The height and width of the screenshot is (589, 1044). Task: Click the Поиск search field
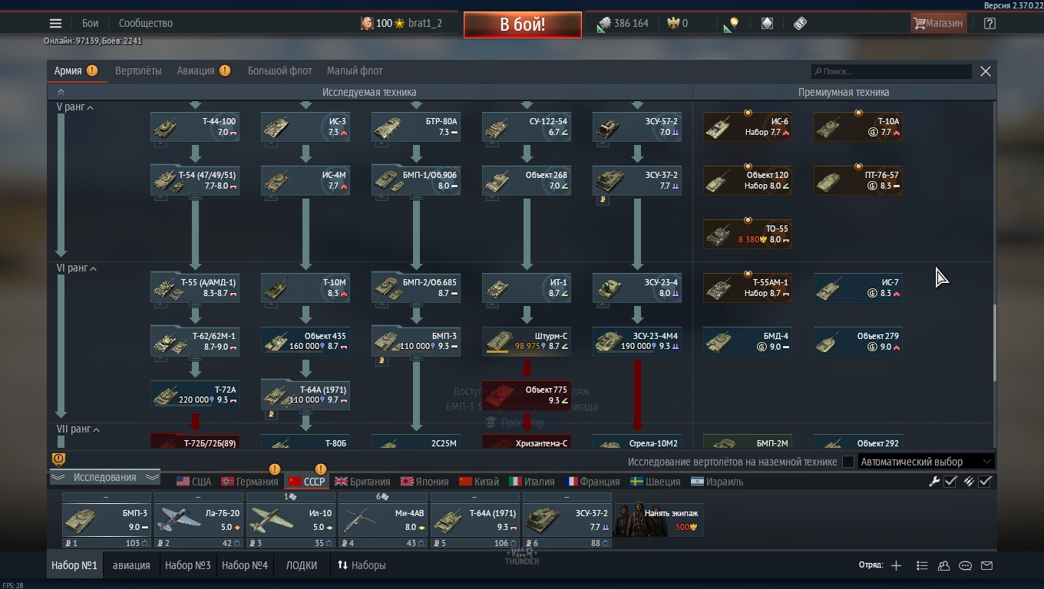892,71
